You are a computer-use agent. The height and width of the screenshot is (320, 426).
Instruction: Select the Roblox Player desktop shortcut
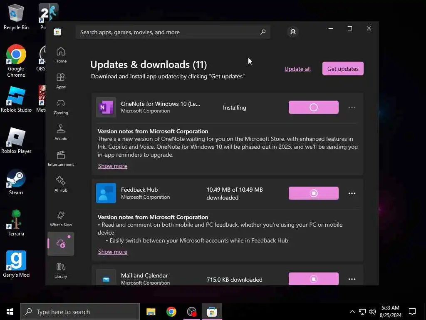16,141
